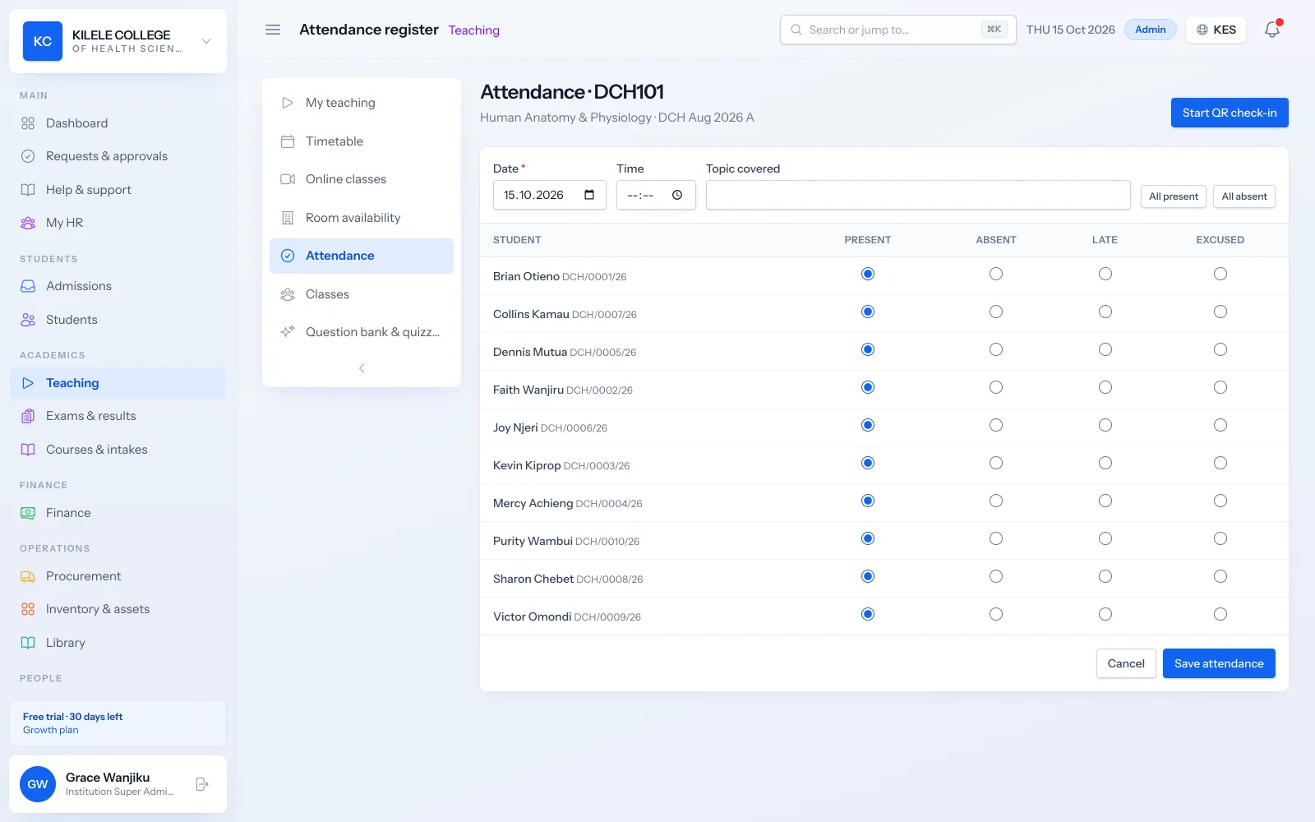
Task: Open the Classes menu item
Action: click(362, 294)
